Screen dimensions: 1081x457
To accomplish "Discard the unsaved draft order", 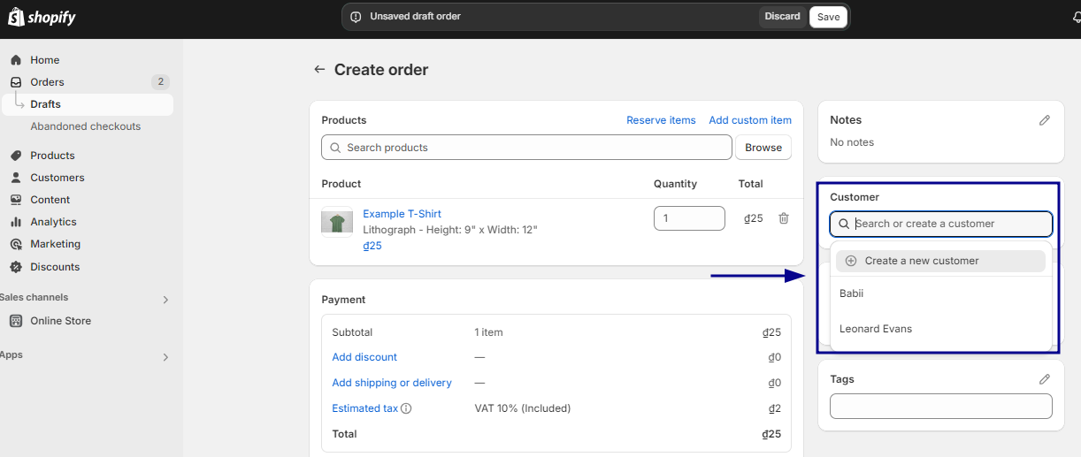I will 782,17.
